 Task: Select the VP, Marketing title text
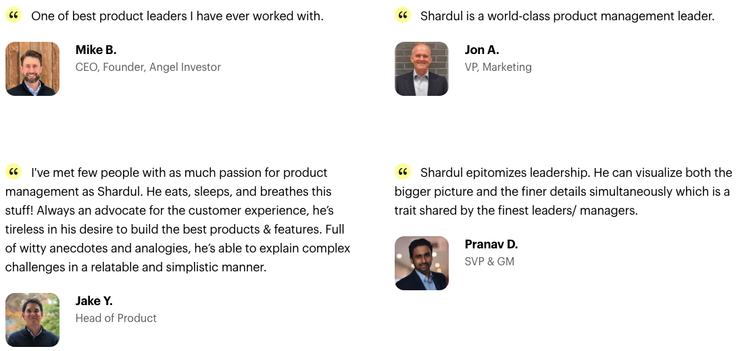pyautogui.click(x=498, y=67)
